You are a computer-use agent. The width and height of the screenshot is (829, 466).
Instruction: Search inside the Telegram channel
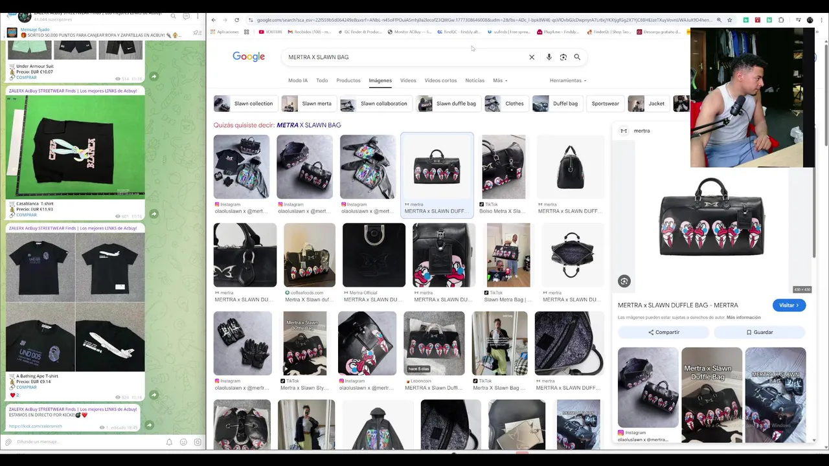pos(173,16)
